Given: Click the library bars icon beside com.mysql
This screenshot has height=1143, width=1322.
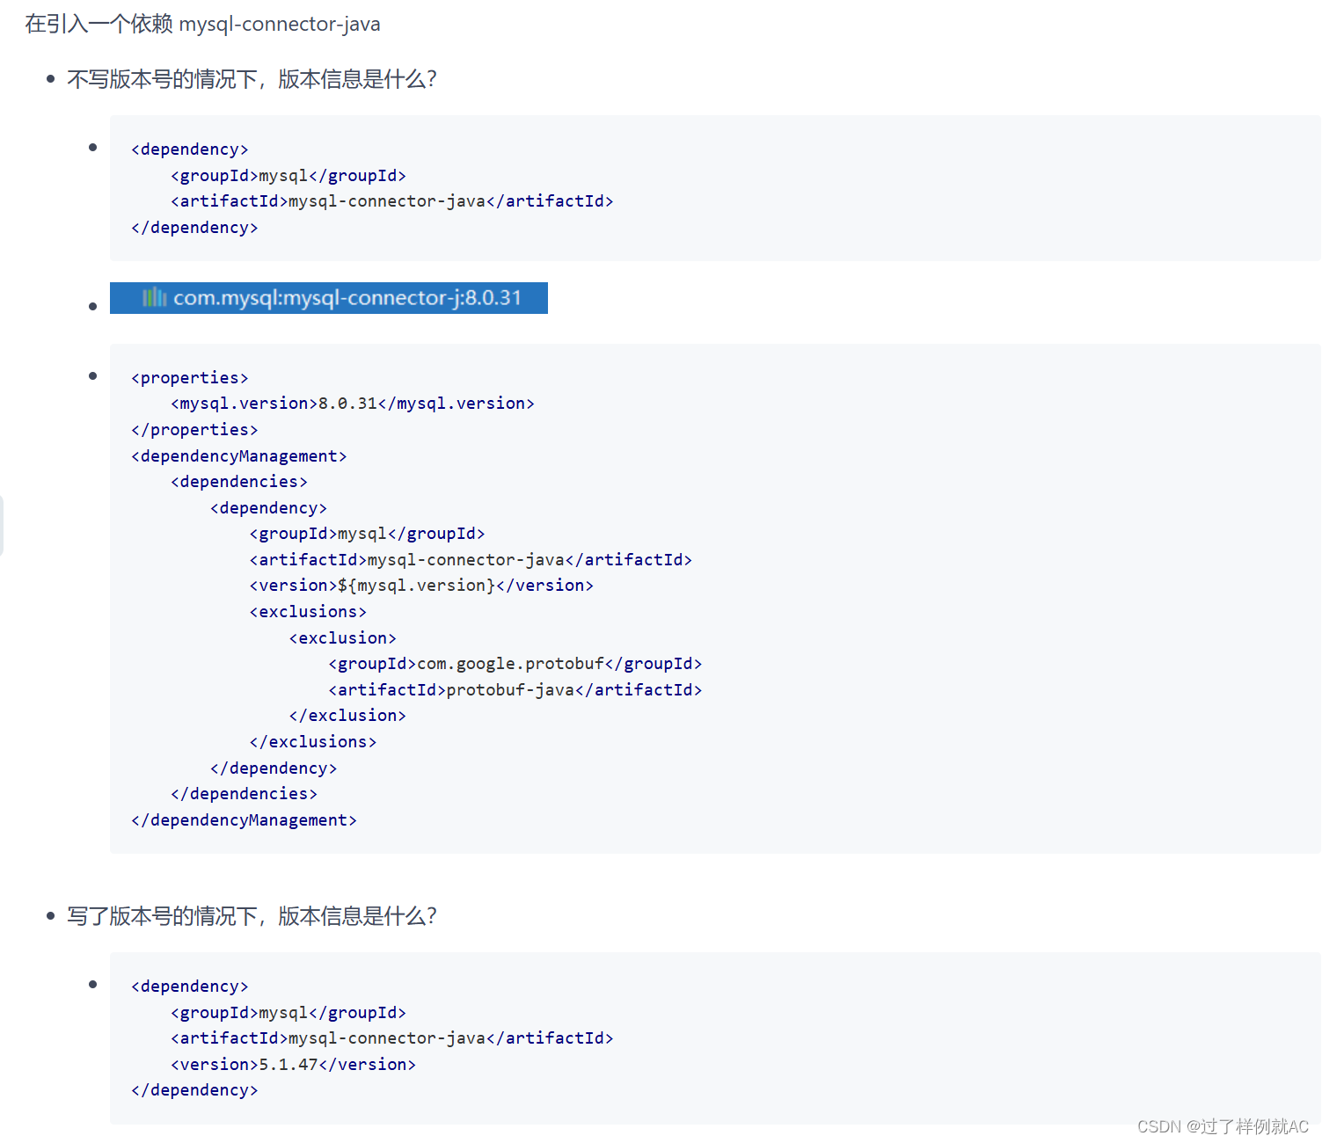Looking at the screenshot, I should tap(154, 298).
